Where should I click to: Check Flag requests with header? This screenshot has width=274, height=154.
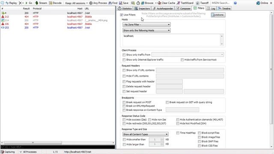click(124, 82)
